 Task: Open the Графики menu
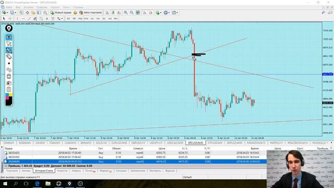pyautogui.click(x=42, y=7)
